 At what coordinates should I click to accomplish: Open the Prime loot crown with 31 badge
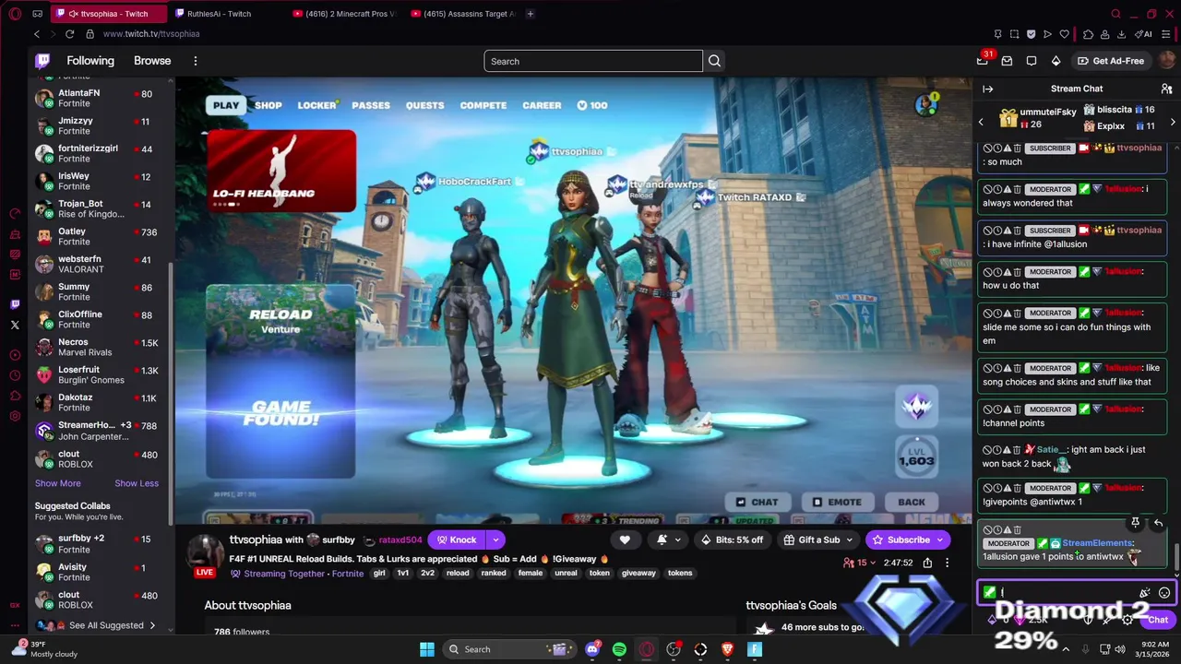pyautogui.click(x=983, y=61)
